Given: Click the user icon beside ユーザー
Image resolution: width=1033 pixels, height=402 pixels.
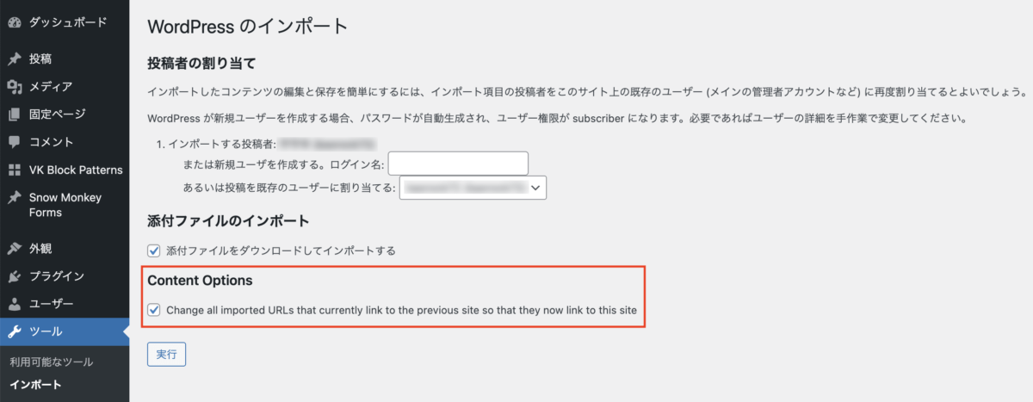Looking at the screenshot, I should pos(14,304).
